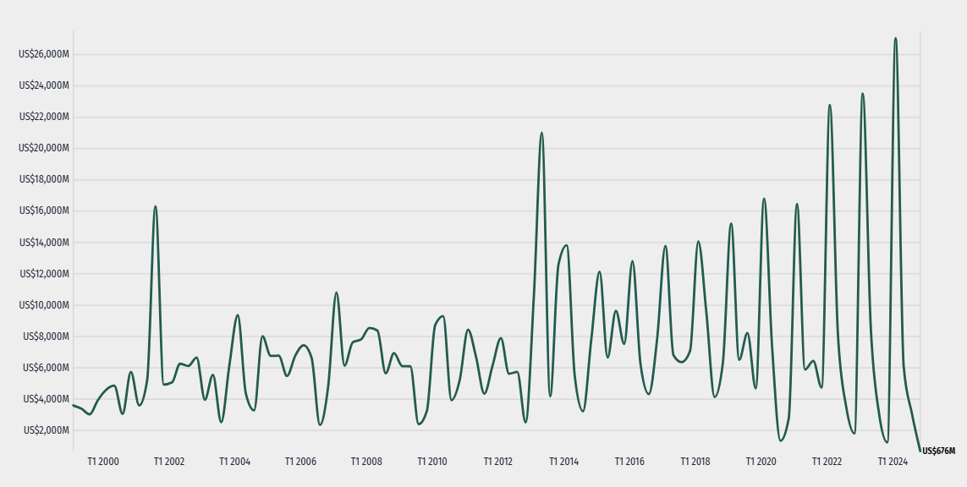This screenshot has width=967, height=487.
Task: Select the T1 2002 x-axis label
Action: [x=169, y=462]
